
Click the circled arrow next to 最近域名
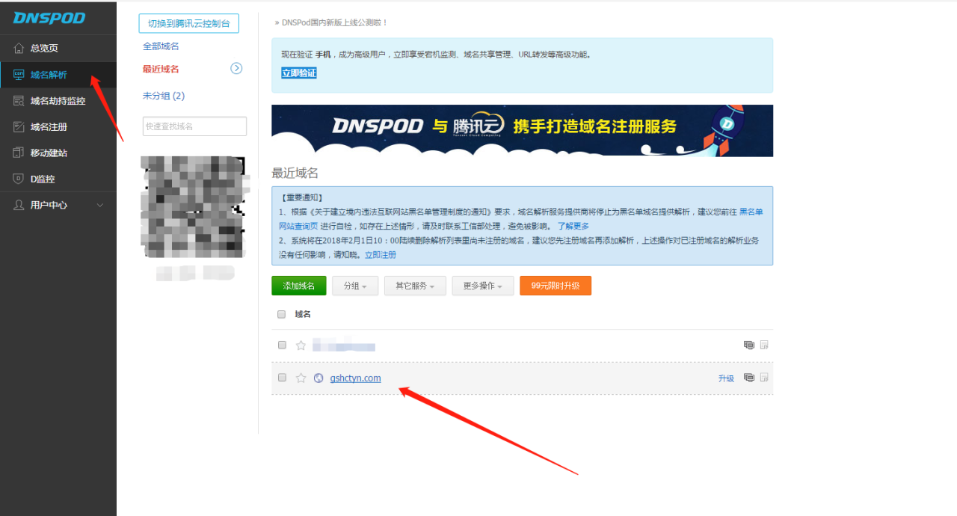(236, 68)
